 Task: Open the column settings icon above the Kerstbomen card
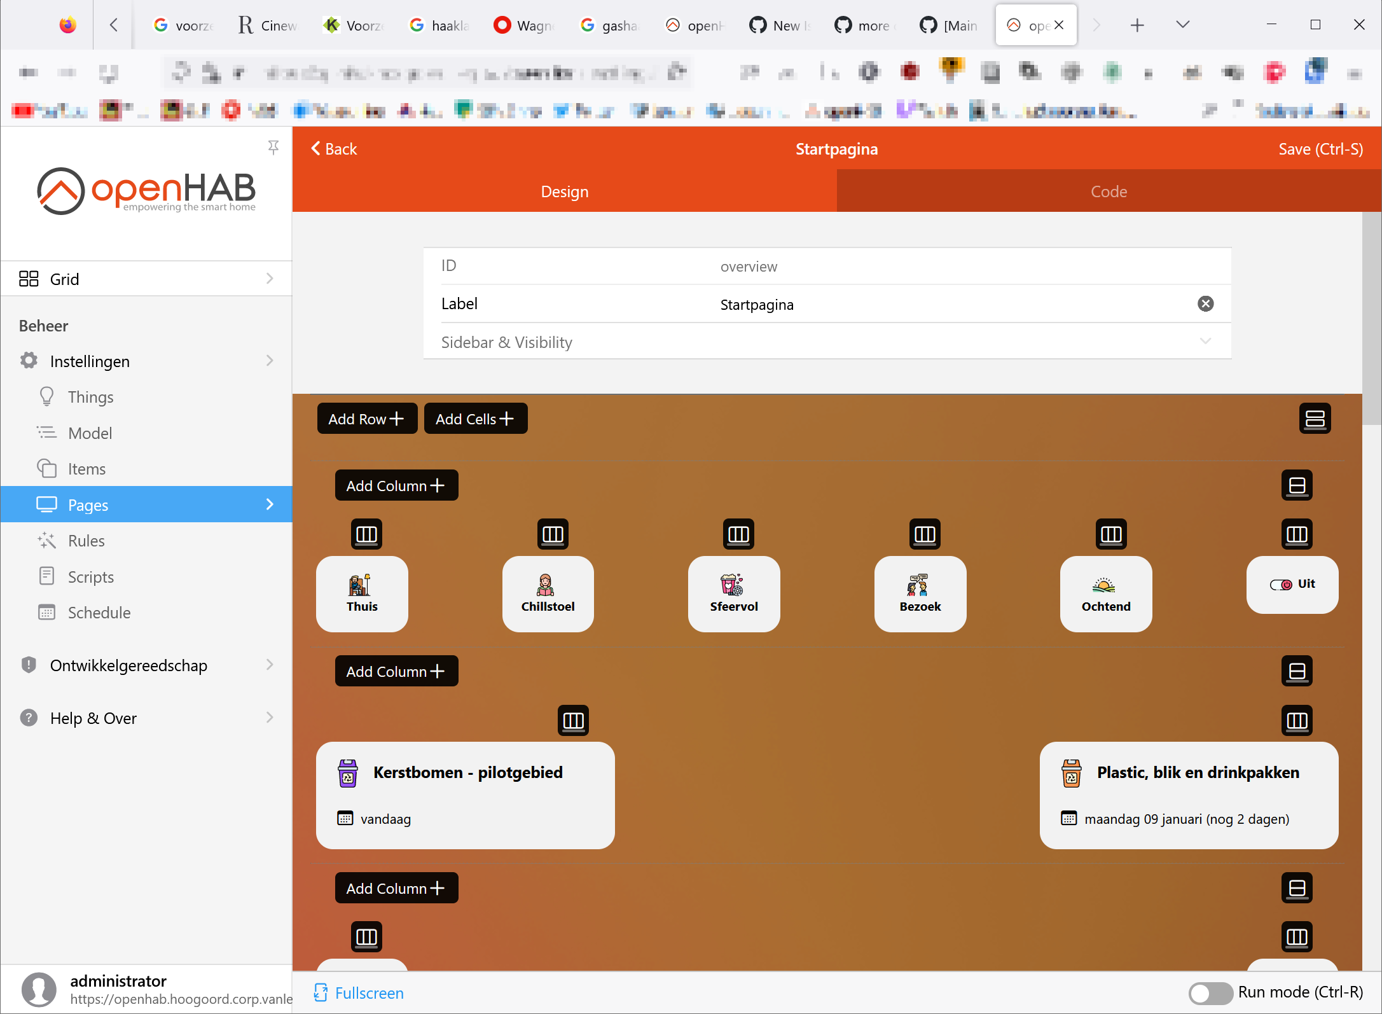tap(572, 720)
